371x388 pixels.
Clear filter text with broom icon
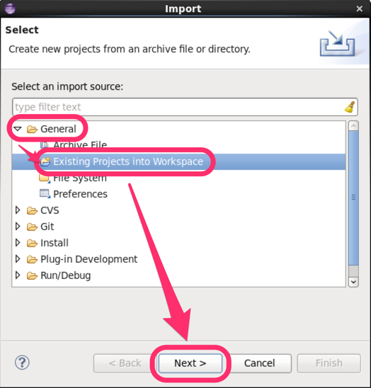[x=350, y=107]
